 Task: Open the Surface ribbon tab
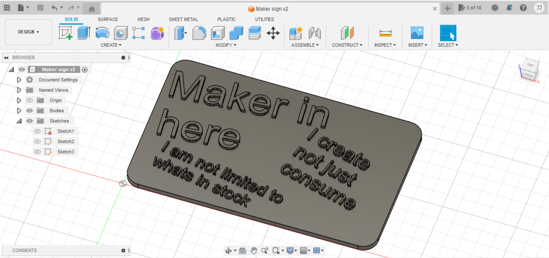[x=108, y=19]
